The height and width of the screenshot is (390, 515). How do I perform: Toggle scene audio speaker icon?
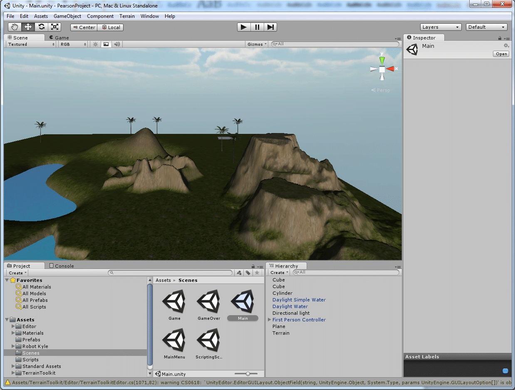[x=116, y=44]
